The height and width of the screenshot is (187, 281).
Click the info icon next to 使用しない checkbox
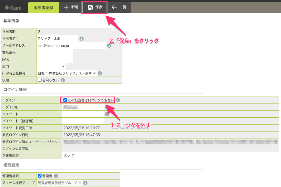tap(63, 80)
